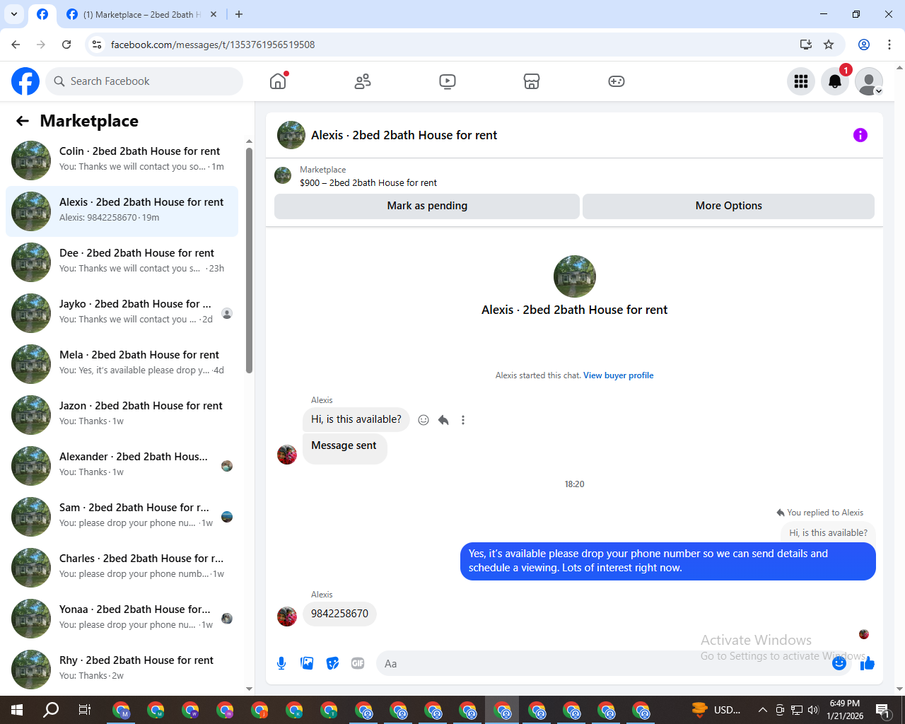Install app icon in address bar
Screen dimensions: 905x724
(x=806, y=45)
